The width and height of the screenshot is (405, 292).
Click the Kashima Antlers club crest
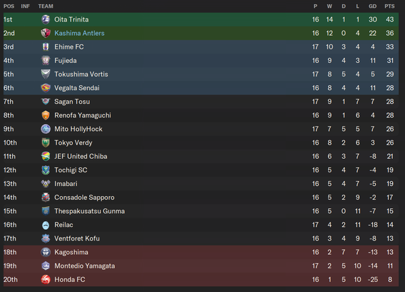(x=46, y=33)
